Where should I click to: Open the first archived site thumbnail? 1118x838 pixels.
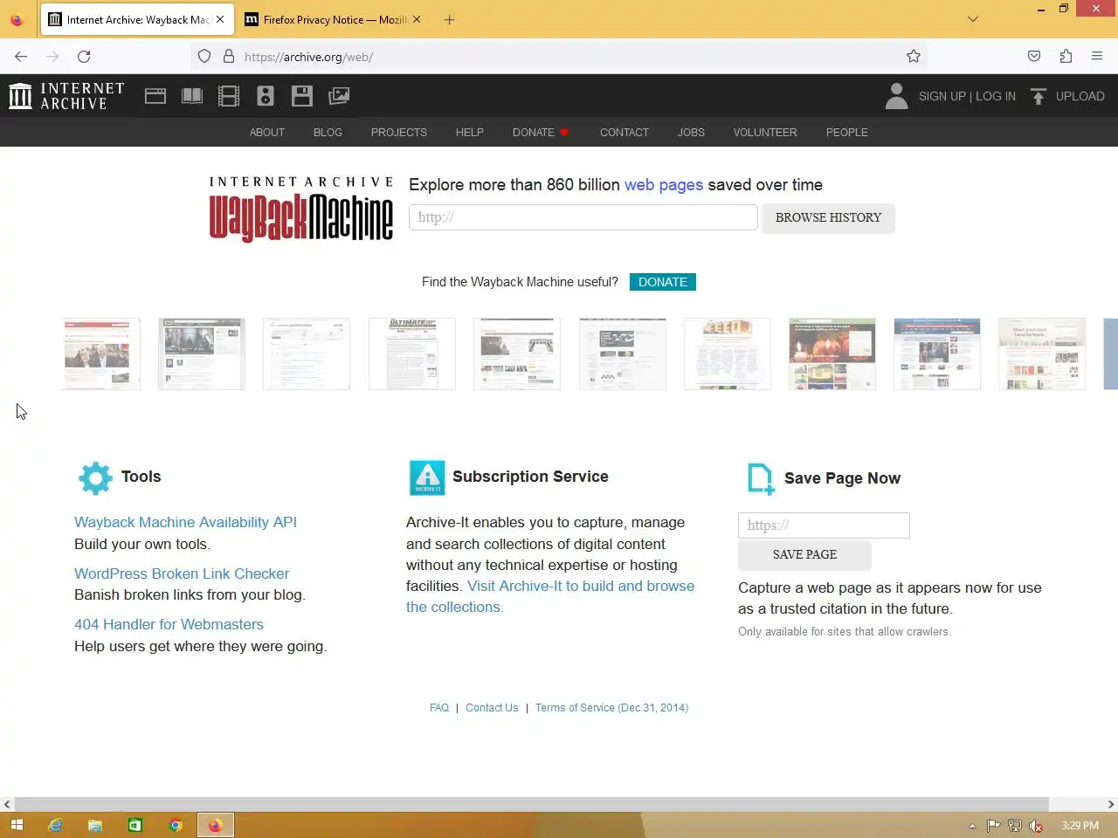point(101,354)
